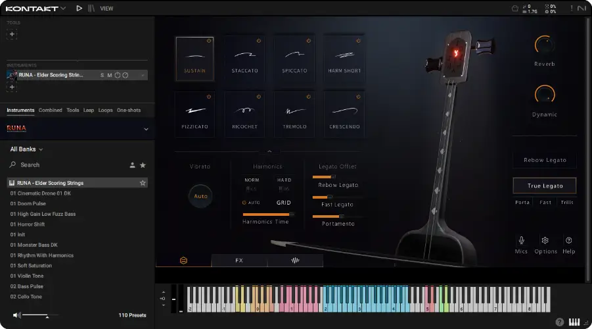This screenshot has height=329, width=592.
Task: Select preset 01 Doom Pulse
Action: click(x=28, y=204)
